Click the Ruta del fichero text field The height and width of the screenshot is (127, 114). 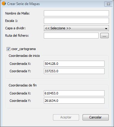tap(71, 36)
